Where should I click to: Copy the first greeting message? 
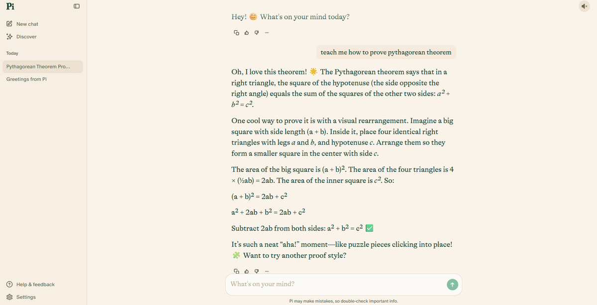(236, 33)
